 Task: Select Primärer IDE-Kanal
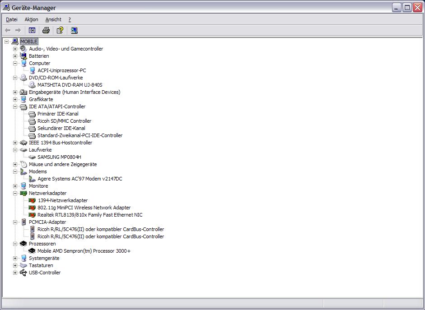click(x=58, y=114)
